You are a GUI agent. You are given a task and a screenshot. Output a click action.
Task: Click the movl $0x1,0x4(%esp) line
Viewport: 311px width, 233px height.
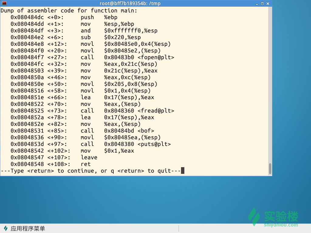tap(80, 91)
